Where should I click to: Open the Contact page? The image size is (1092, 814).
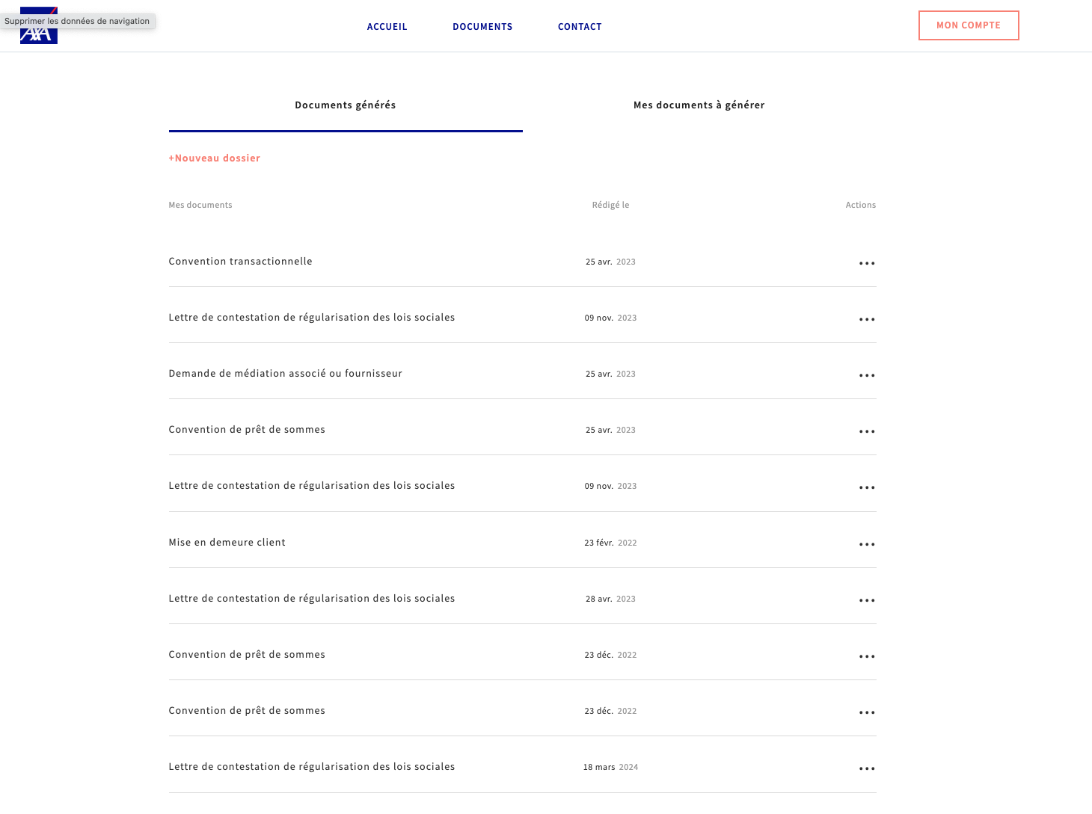pyautogui.click(x=580, y=27)
